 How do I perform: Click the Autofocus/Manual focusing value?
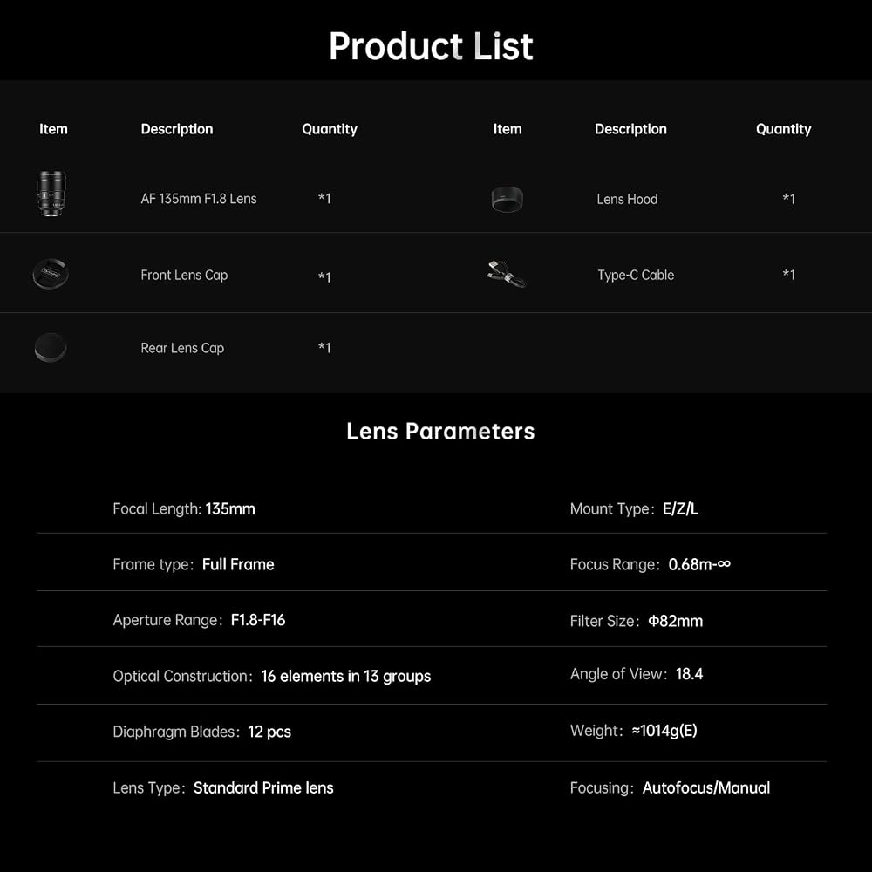(706, 787)
